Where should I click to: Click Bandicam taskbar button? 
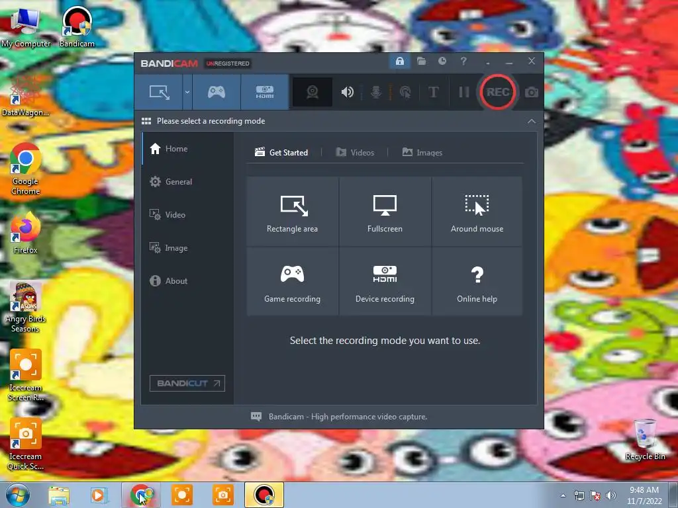264,495
